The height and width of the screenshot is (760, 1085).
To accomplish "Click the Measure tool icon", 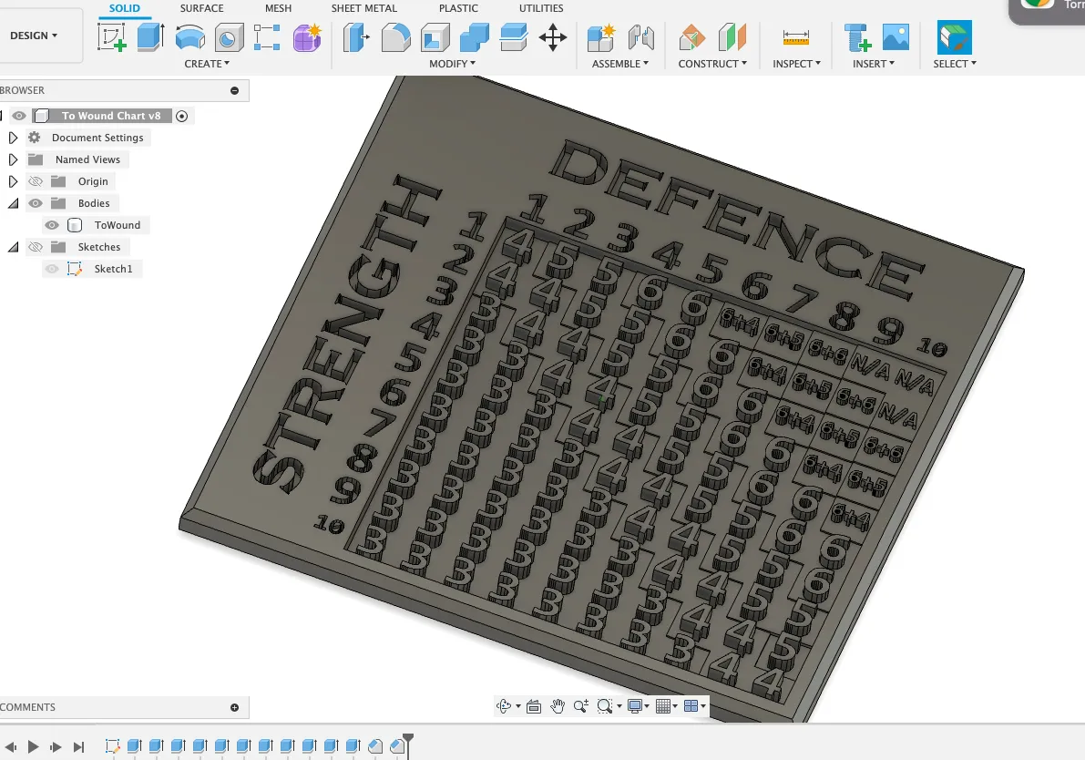I will tap(795, 37).
